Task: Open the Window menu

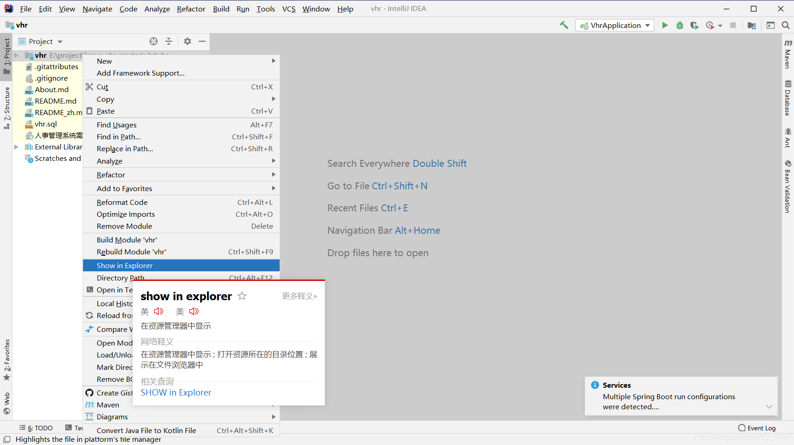Action: pyautogui.click(x=316, y=9)
